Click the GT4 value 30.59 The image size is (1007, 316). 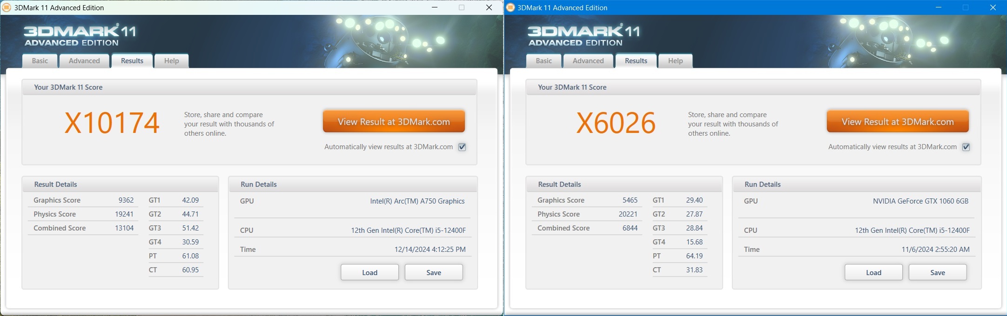[x=190, y=242]
